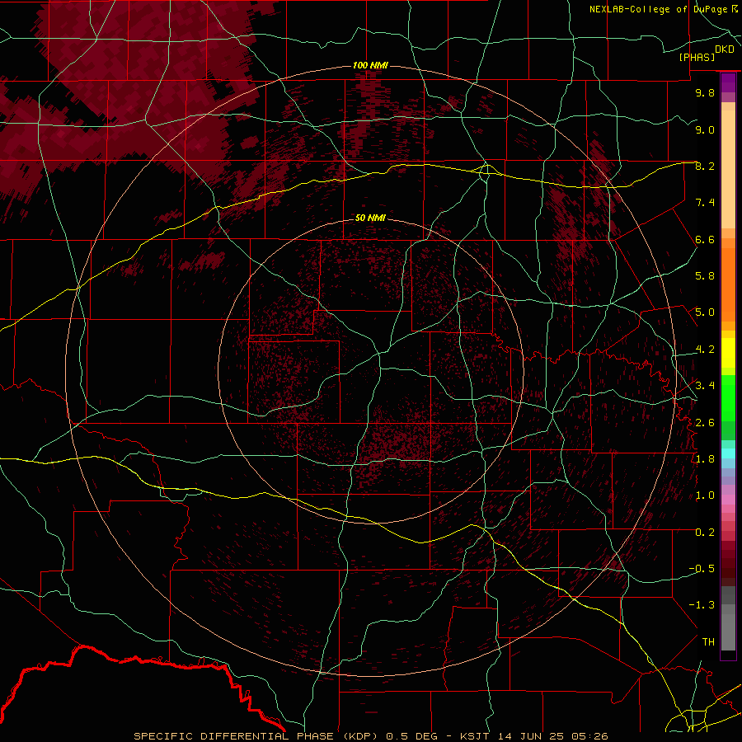The height and width of the screenshot is (742, 742).
Task: Pick the yellow band of the color bar
Action: (728, 353)
